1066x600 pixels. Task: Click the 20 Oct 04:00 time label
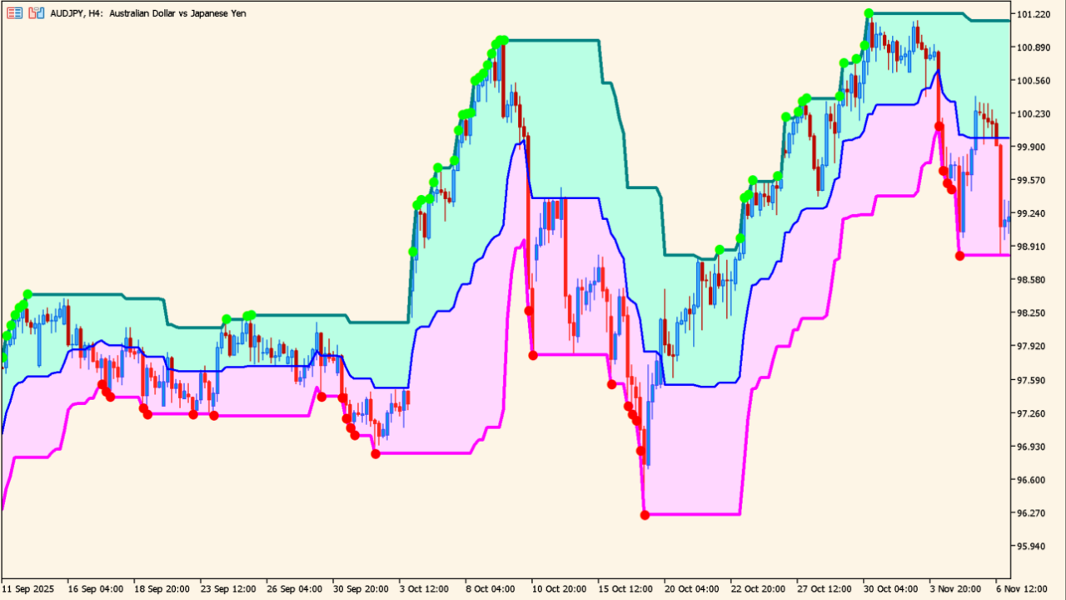690,587
